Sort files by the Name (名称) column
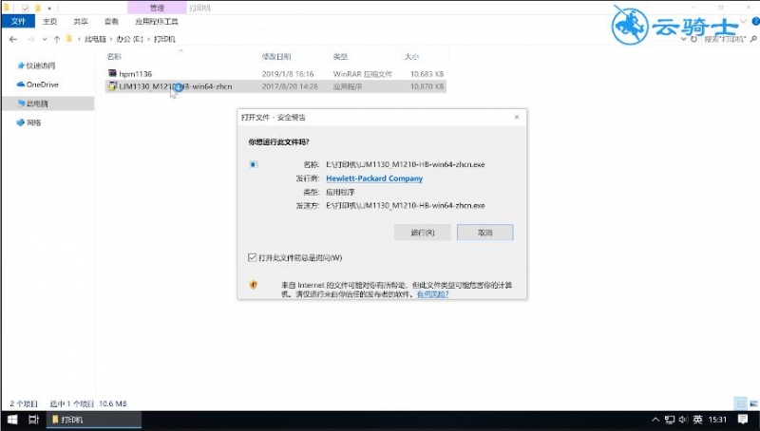The image size is (760, 431). pyautogui.click(x=114, y=57)
